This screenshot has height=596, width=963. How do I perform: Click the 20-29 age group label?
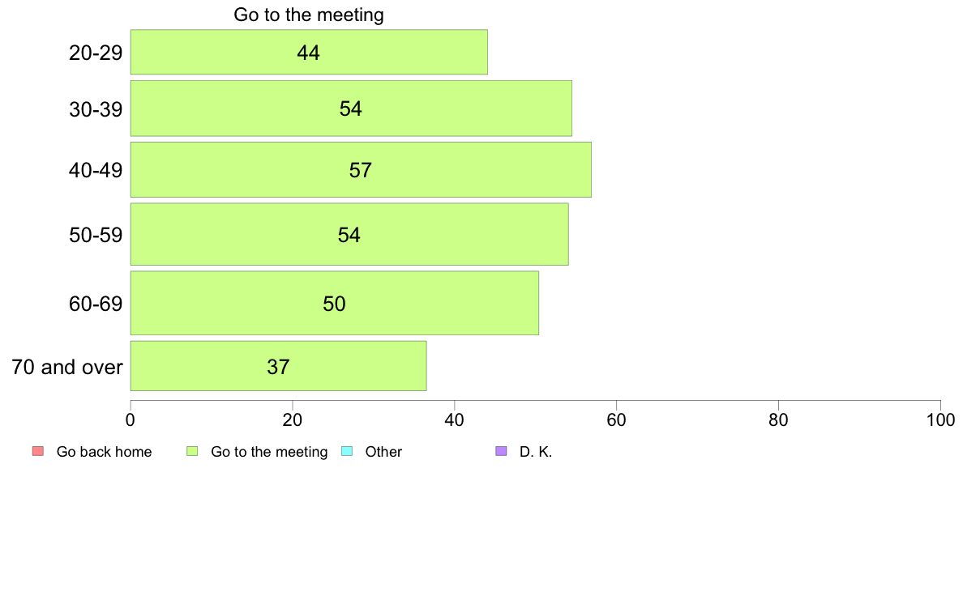(96, 53)
